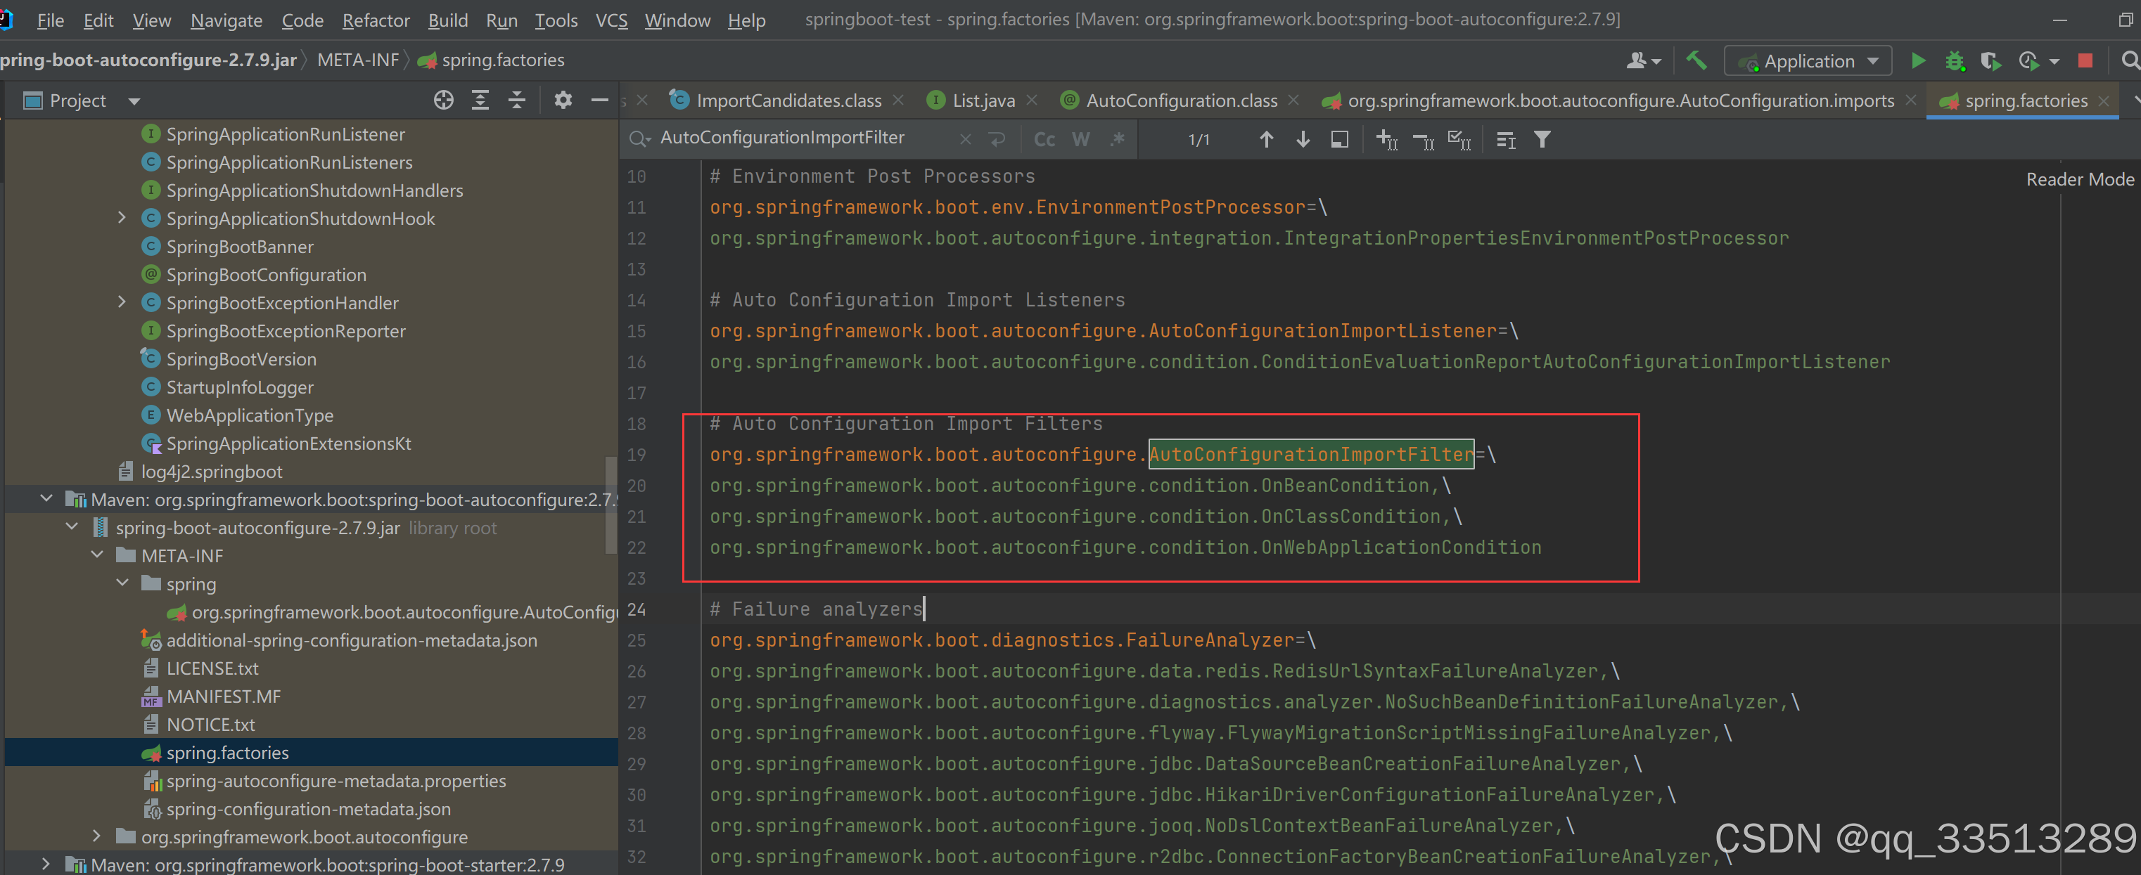The image size is (2141, 875).
Task: Open Project panel settings with the gear icon
Action: [x=563, y=100]
